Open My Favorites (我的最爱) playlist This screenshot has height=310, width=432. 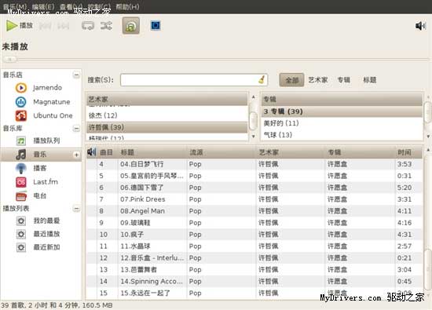tap(38, 221)
